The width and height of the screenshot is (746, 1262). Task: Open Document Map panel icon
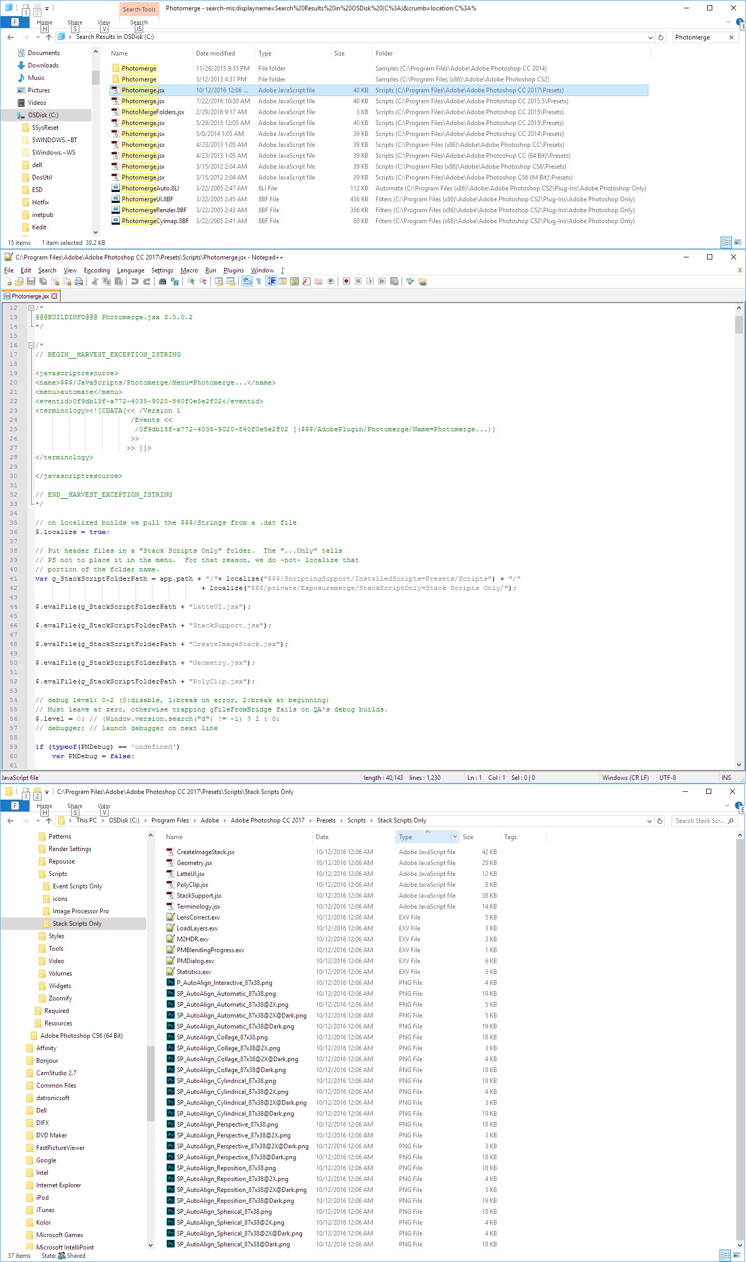[x=295, y=281]
